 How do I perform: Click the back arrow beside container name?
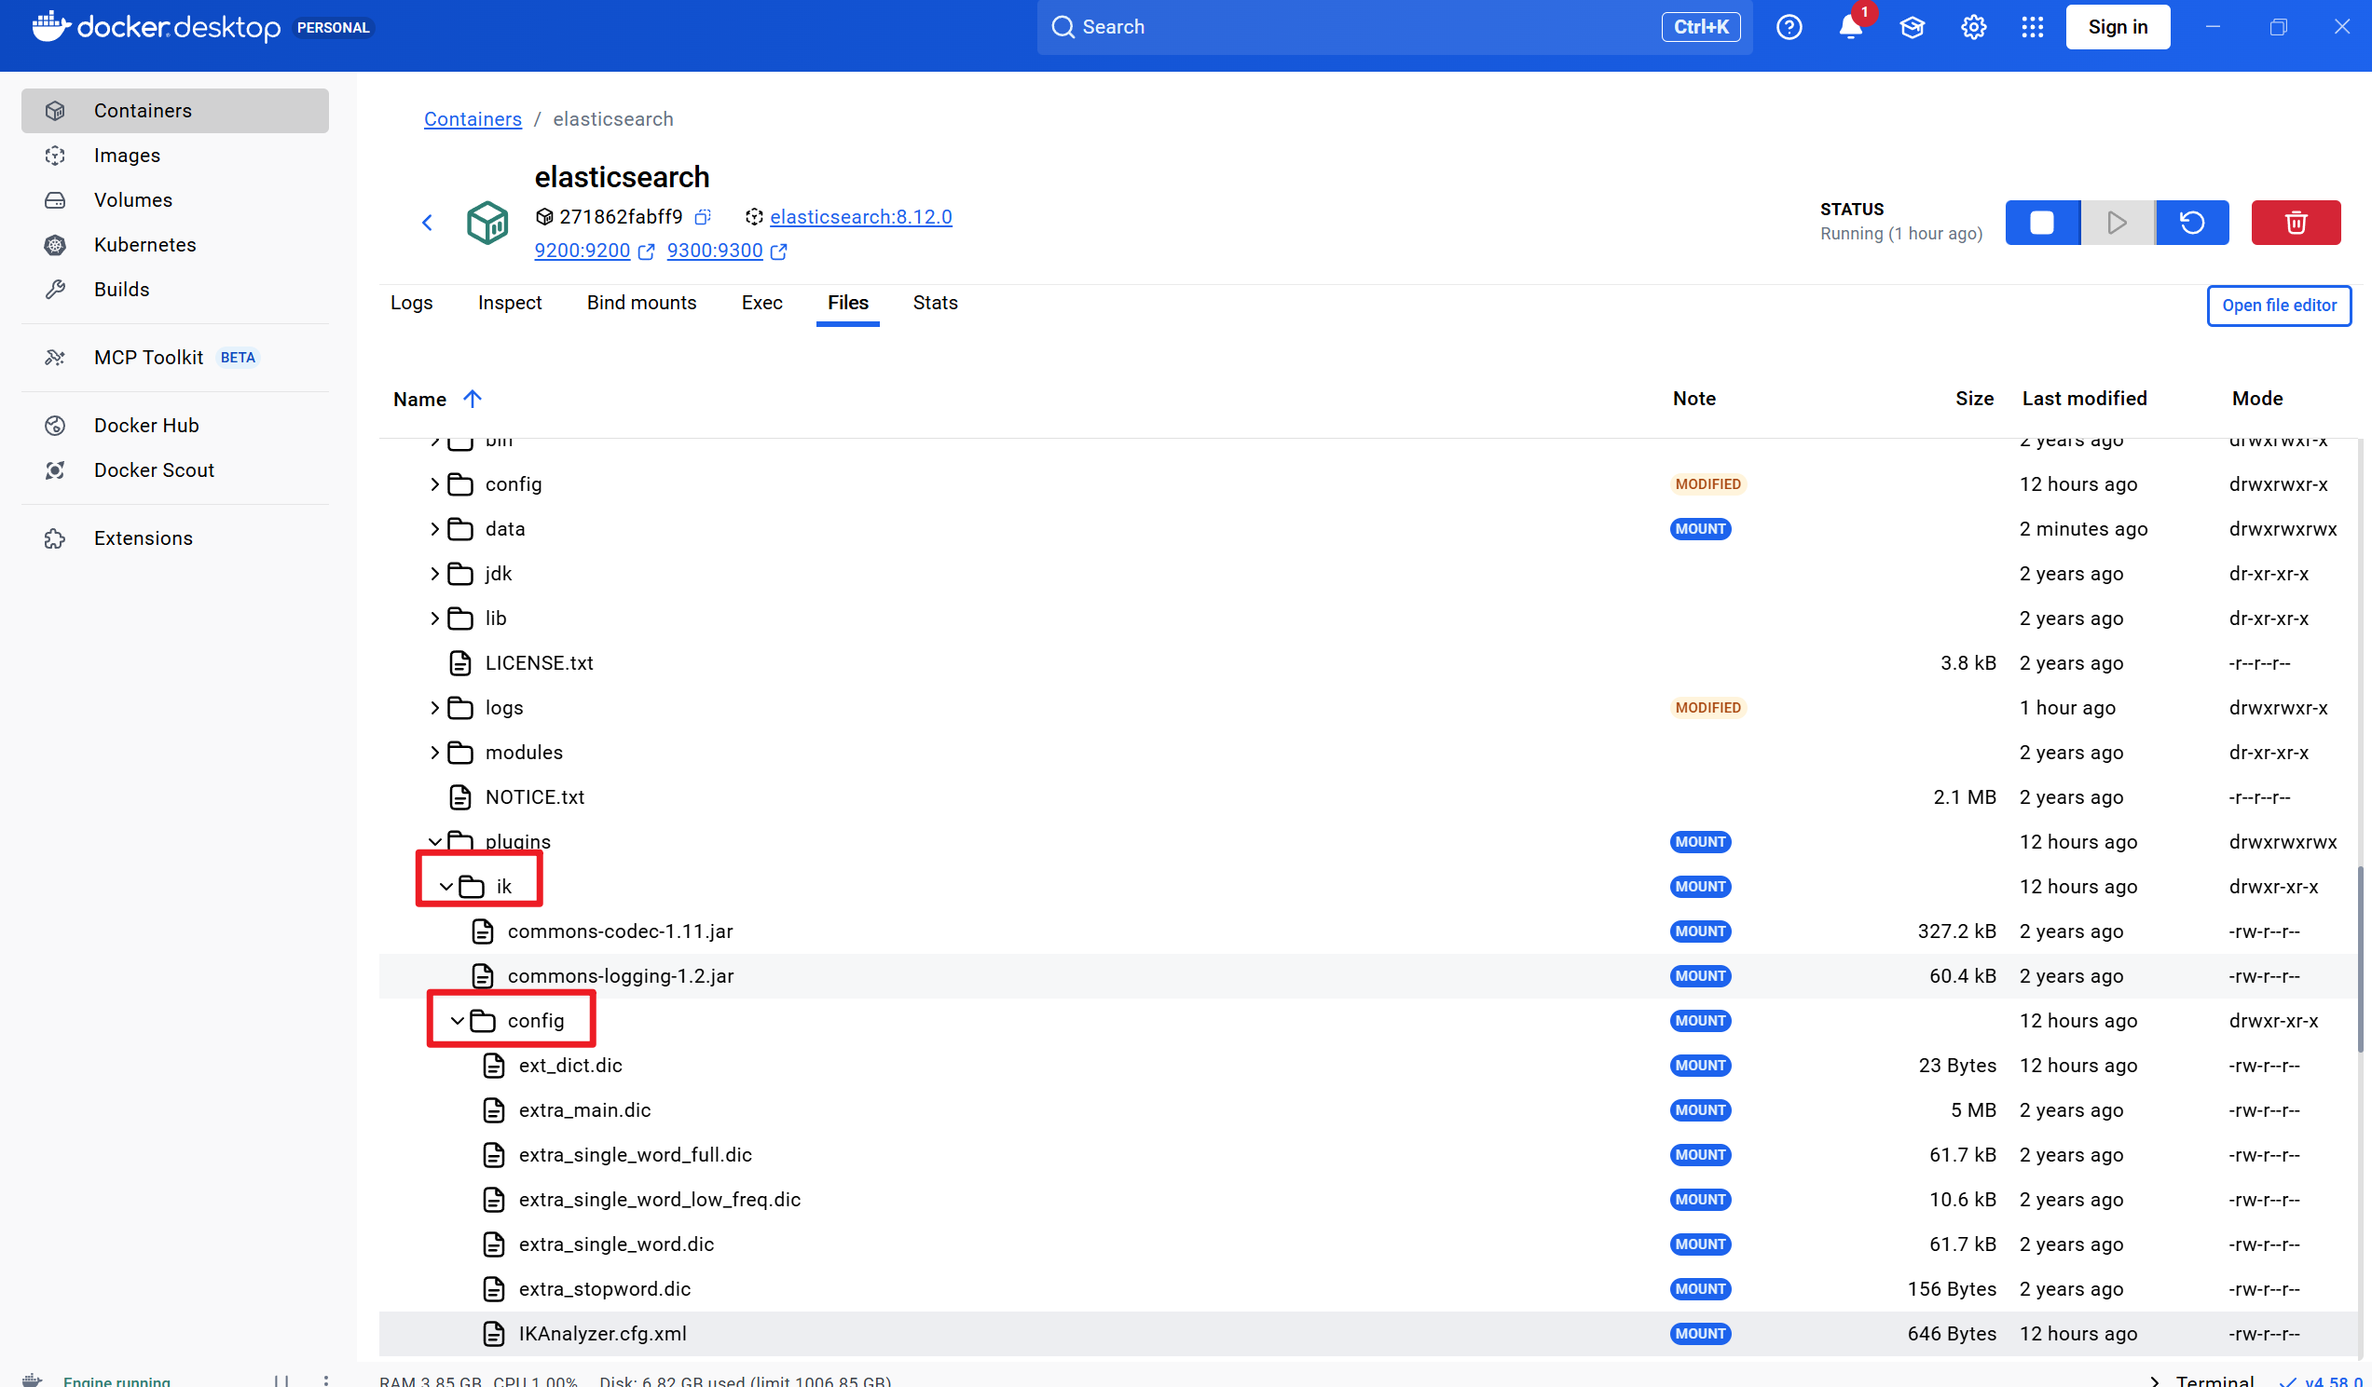[x=428, y=223]
